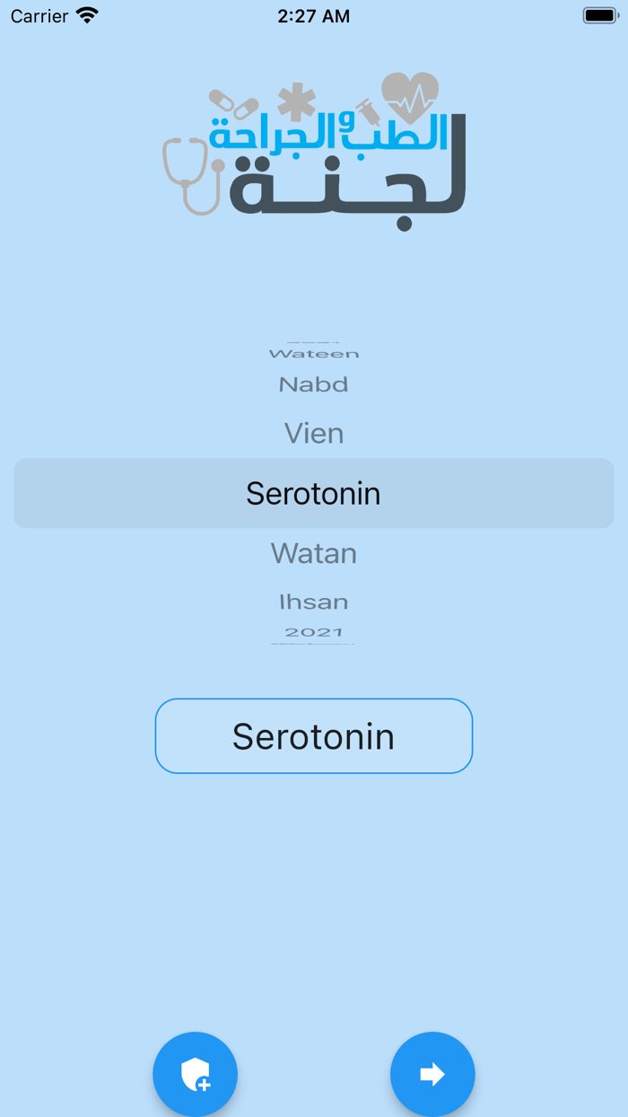Screen dimensions: 628x1117
Task: Select the 2021 picker entry
Action: pos(314,632)
